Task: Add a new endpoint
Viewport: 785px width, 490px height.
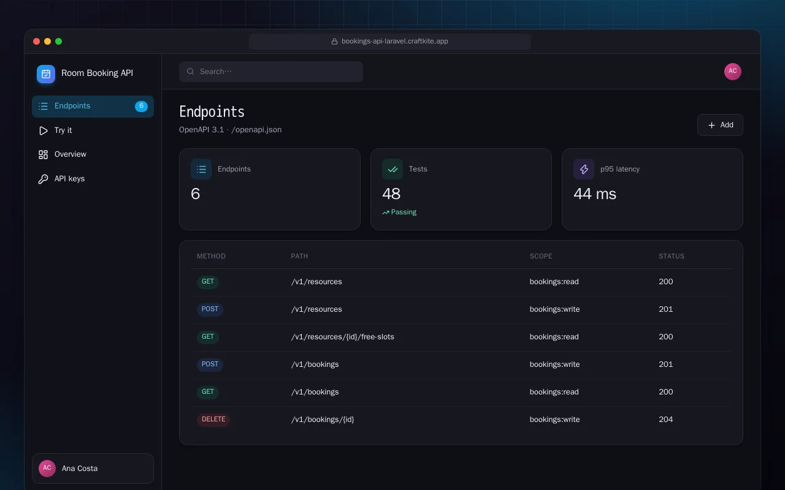Action: tap(720, 125)
